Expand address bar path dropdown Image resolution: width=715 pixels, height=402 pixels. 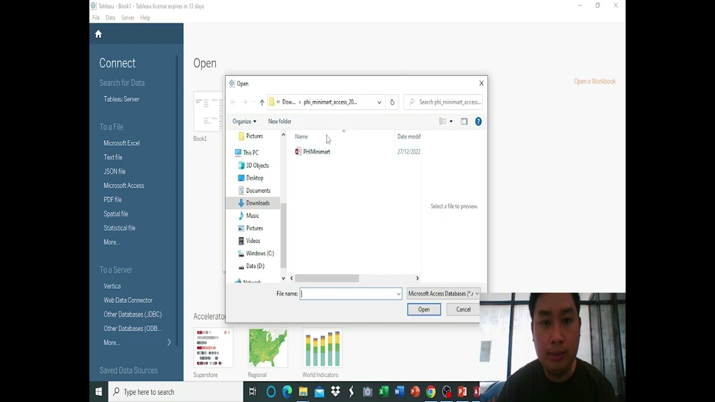click(x=379, y=102)
